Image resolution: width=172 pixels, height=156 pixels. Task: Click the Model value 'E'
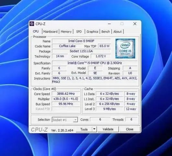point(95,68)
